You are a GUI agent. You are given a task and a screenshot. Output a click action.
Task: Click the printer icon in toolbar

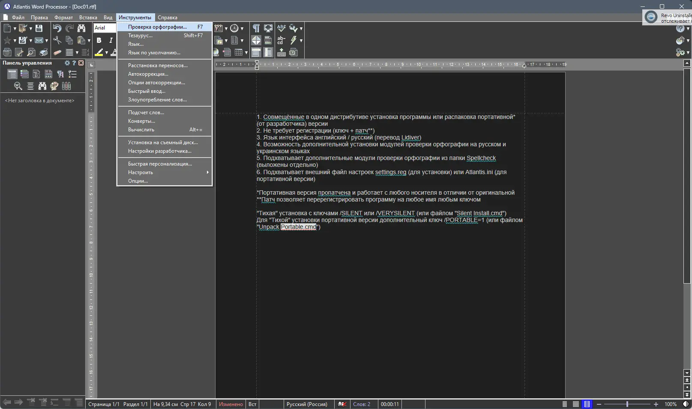click(44, 52)
